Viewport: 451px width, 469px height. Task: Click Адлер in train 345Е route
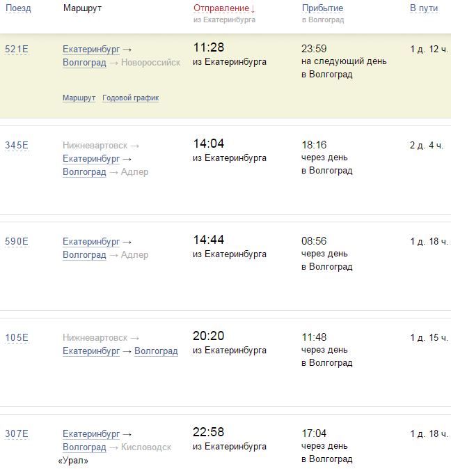pyautogui.click(x=134, y=172)
